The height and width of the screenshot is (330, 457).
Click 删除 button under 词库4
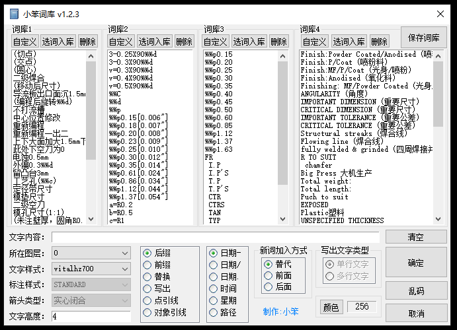click(379, 42)
